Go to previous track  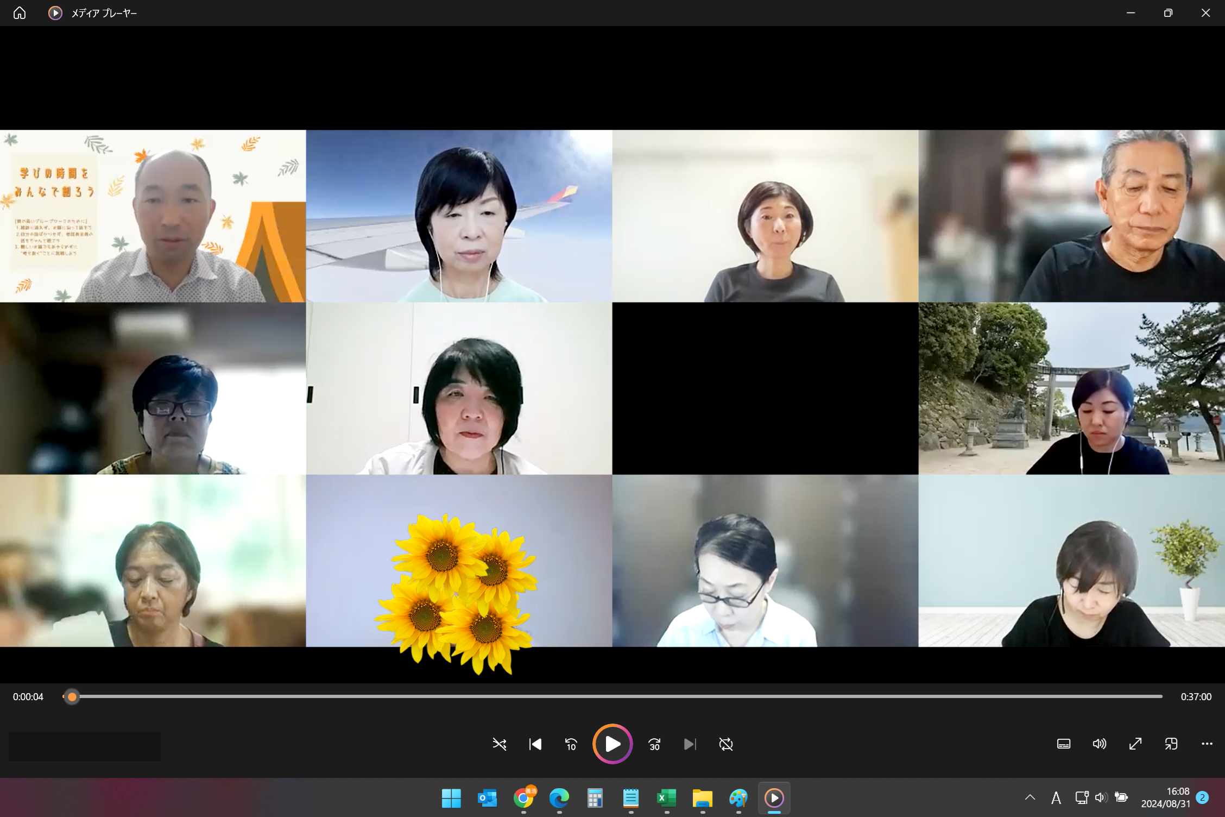535,744
